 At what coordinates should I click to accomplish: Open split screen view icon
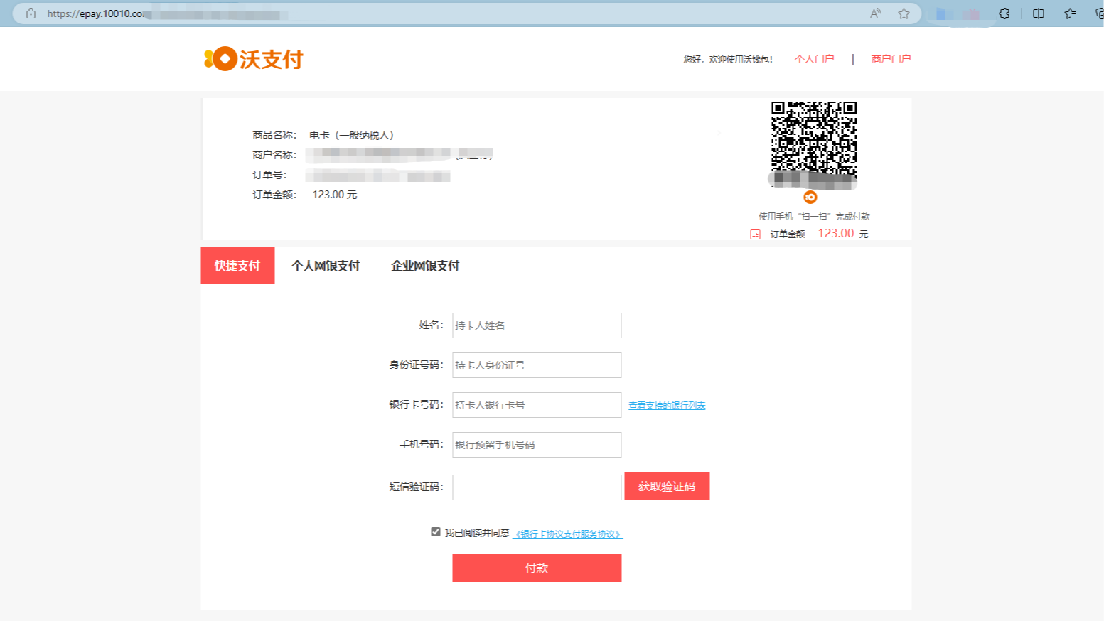click(x=1039, y=13)
